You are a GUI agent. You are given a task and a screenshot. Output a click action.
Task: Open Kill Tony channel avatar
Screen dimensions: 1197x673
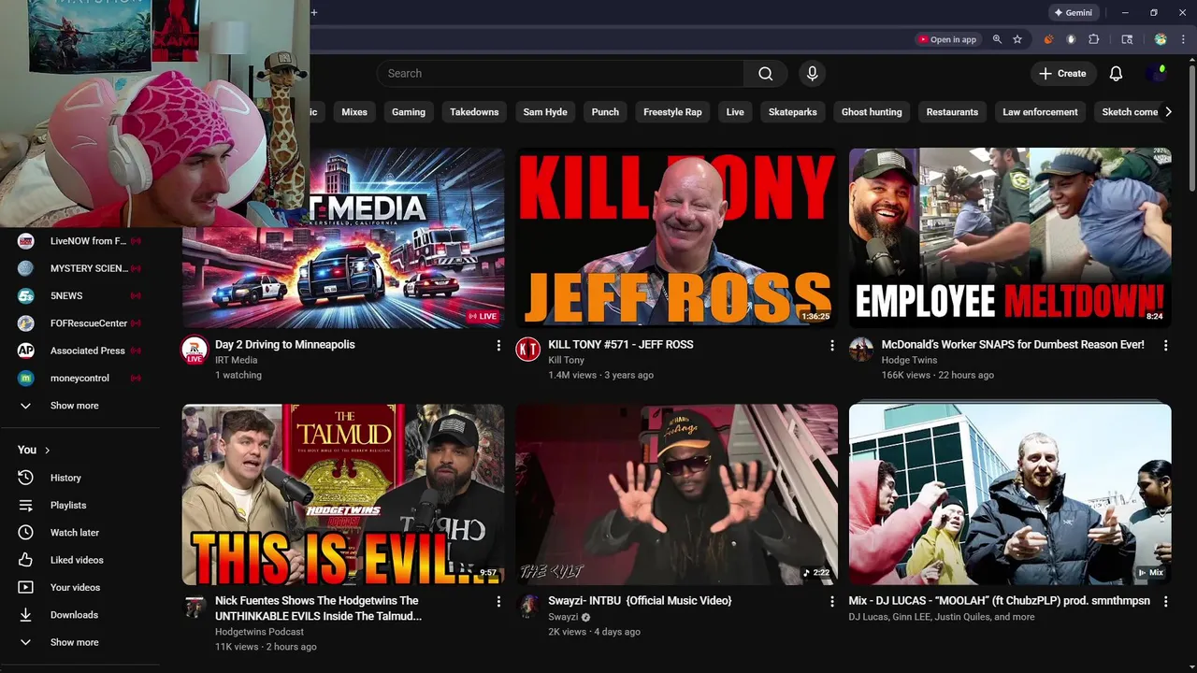click(x=528, y=350)
